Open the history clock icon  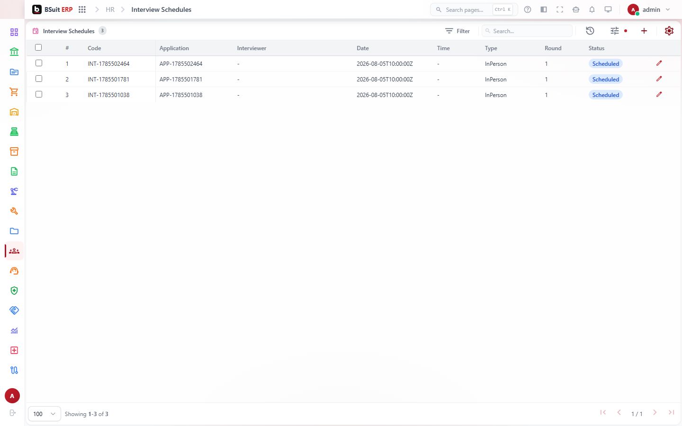(x=590, y=31)
